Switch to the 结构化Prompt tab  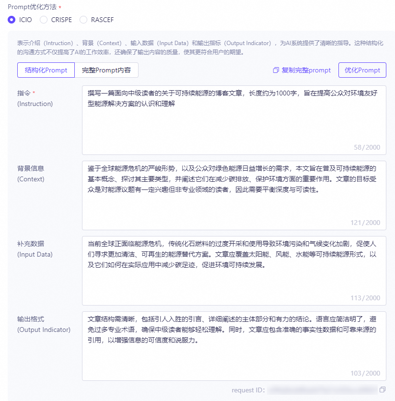(46, 70)
